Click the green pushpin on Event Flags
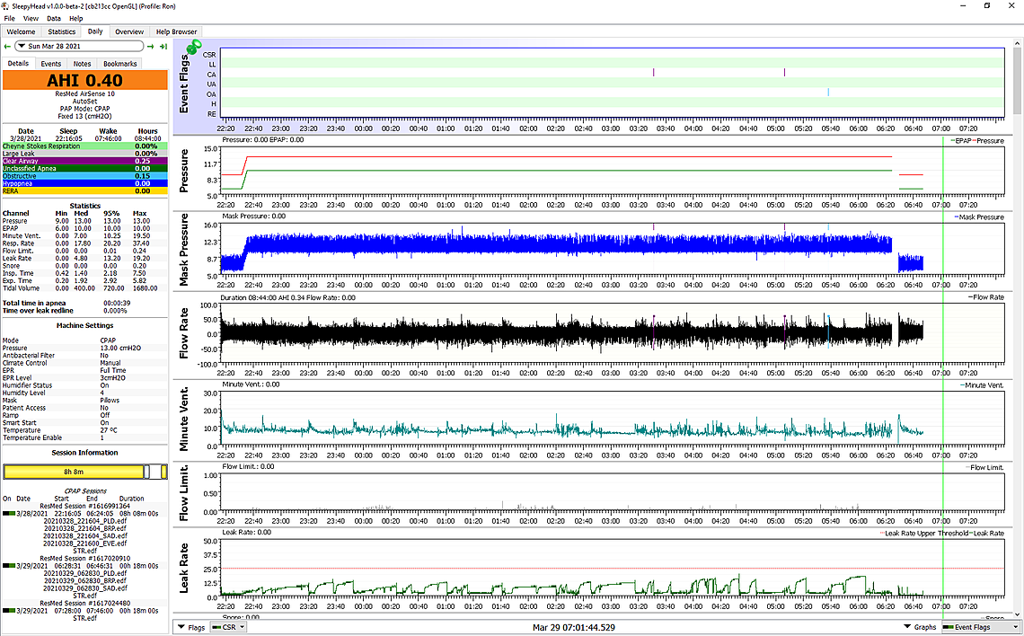Screen dimensions: 1024x636 pyautogui.click(x=194, y=47)
